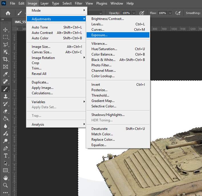Image resolution: width=202 pixels, height=196 pixels.
Task: Toggle airbrush-style build-up effects
Action: pos(178,13)
